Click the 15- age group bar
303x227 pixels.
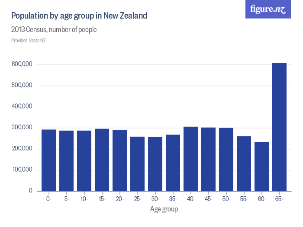click(x=102, y=160)
